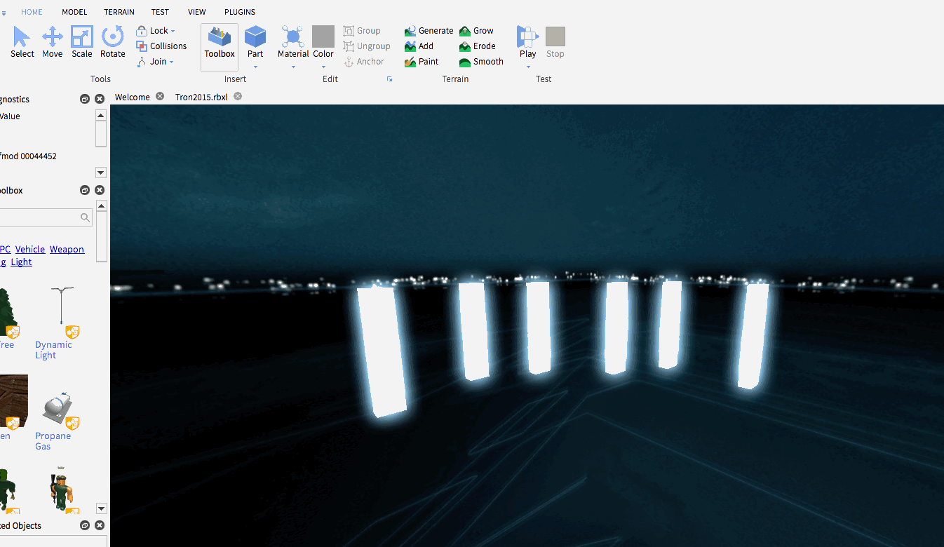The height and width of the screenshot is (547, 944).
Task: Click the Toolbox search magnifier icon
Action: [85, 217]
